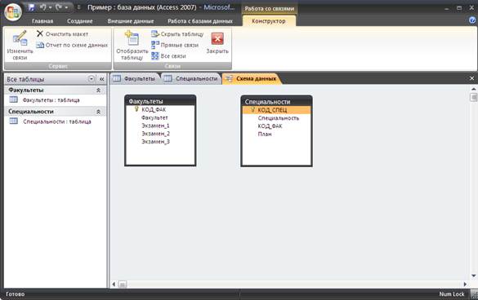Open Отчет по схеме данных
478x300 pixels.
coord(72,45)
